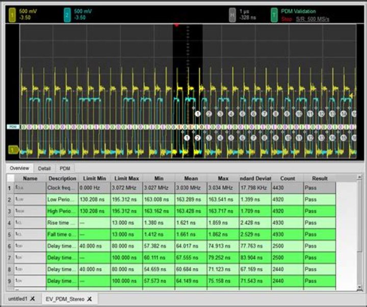Select the '1.621 ns' mean cell
Image resolution: width=367 pixels, height=307 pixels.
point(191,223)
